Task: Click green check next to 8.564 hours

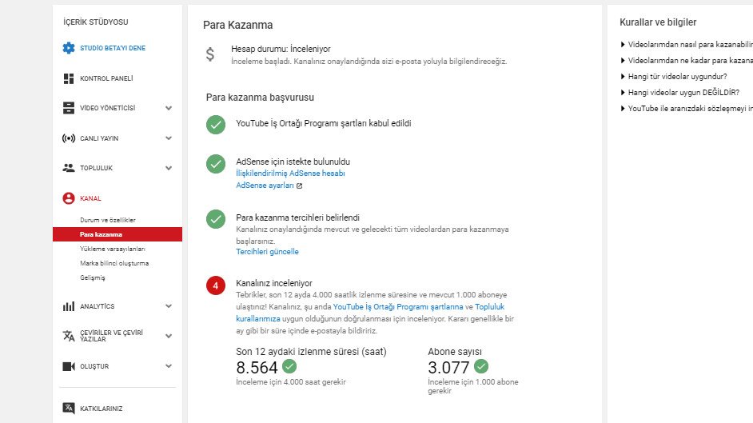Action: (x=289, y=366)
